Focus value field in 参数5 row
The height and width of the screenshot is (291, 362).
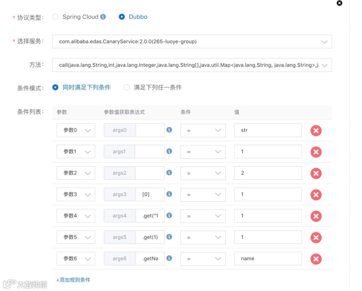(x=268, y=237)
